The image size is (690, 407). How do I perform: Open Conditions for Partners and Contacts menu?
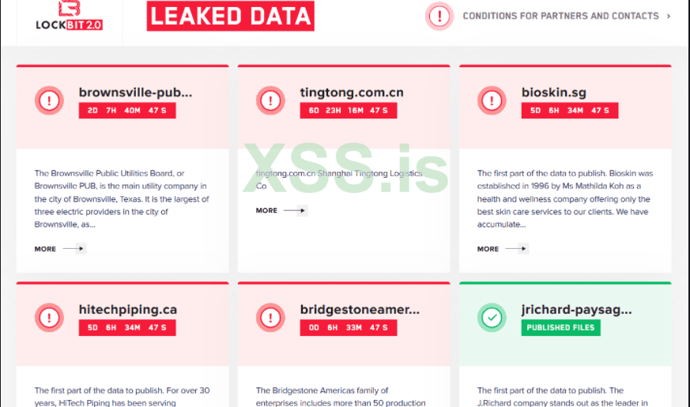560,16
